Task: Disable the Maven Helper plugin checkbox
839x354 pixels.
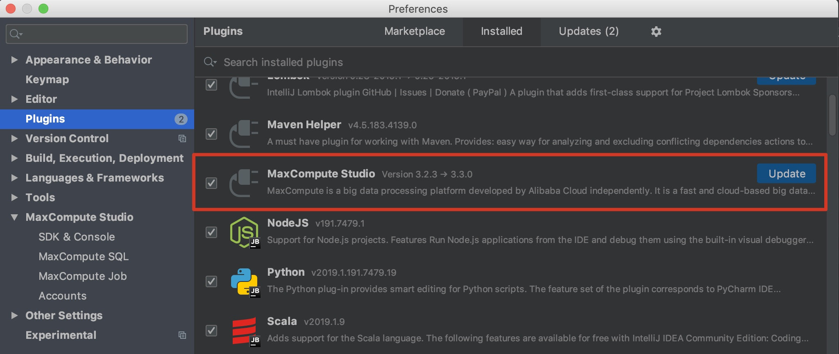Action: click(x=211, y=134)
